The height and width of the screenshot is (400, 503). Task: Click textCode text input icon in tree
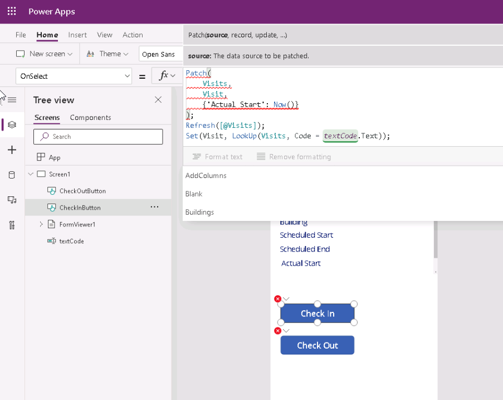coord(52,241)
